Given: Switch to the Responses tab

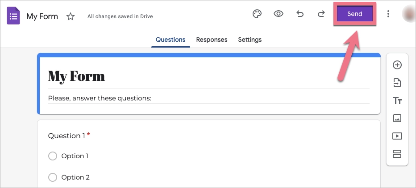Looking at the screenshot, I should [x=212, y=40].
